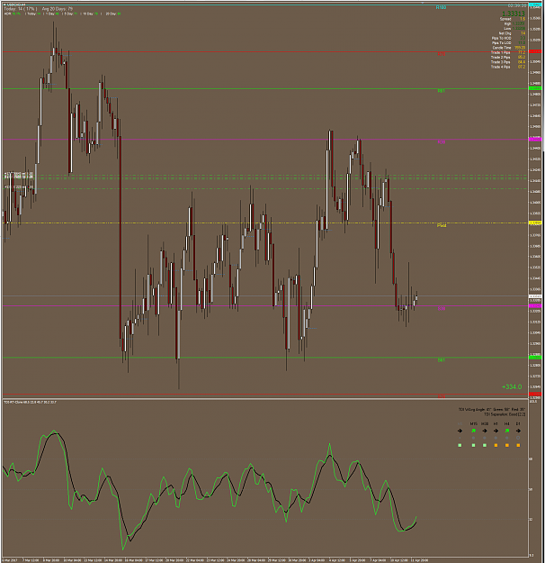Select the H1 timeframe label in dashboard

(x=496, y=424)
